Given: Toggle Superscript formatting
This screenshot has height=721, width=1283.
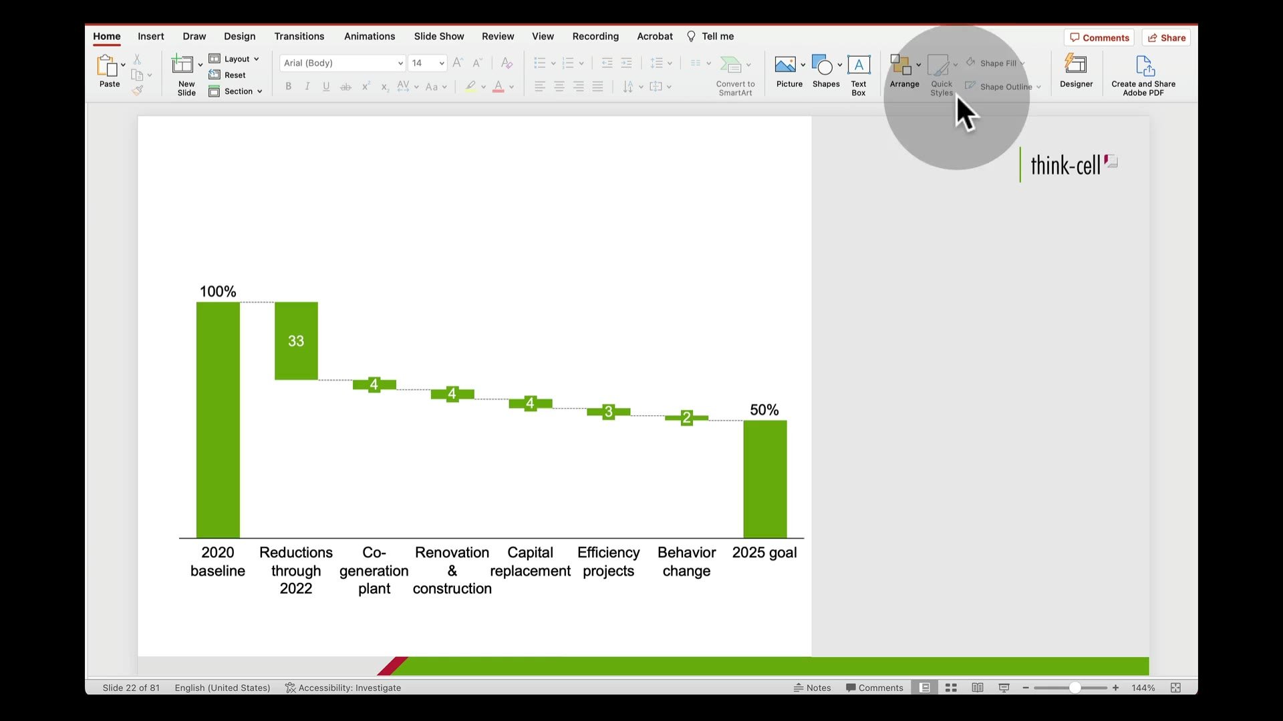Looking at the screenshot, I should tap(366, 86).
